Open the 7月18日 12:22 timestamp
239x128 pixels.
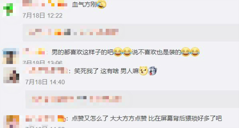(x=43, y=16)
